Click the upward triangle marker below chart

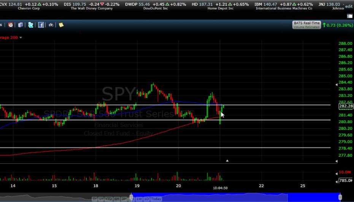click(x=227, y=161)
